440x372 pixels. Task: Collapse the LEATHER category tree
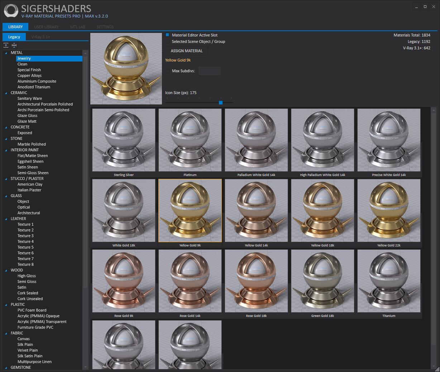(6, 219)
